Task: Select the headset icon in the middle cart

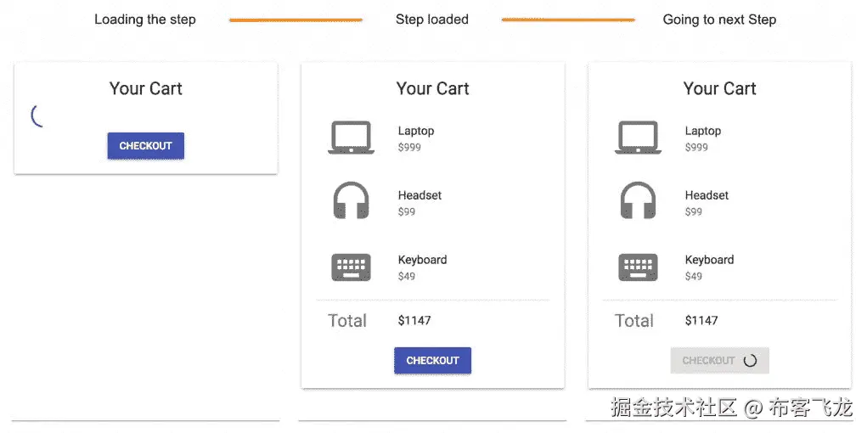Action: (x=351, y=202)
